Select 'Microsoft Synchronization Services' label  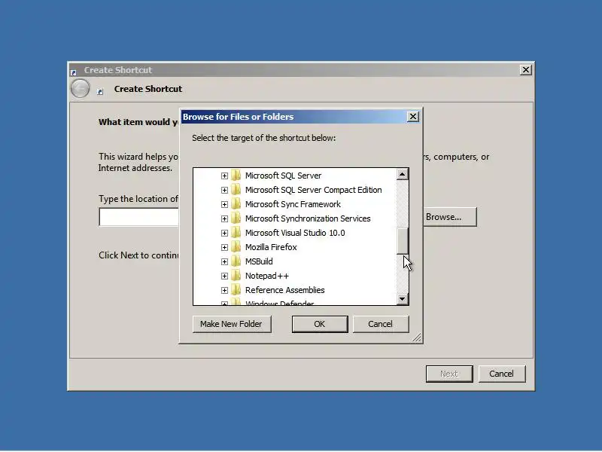click(x=308, y=218)
